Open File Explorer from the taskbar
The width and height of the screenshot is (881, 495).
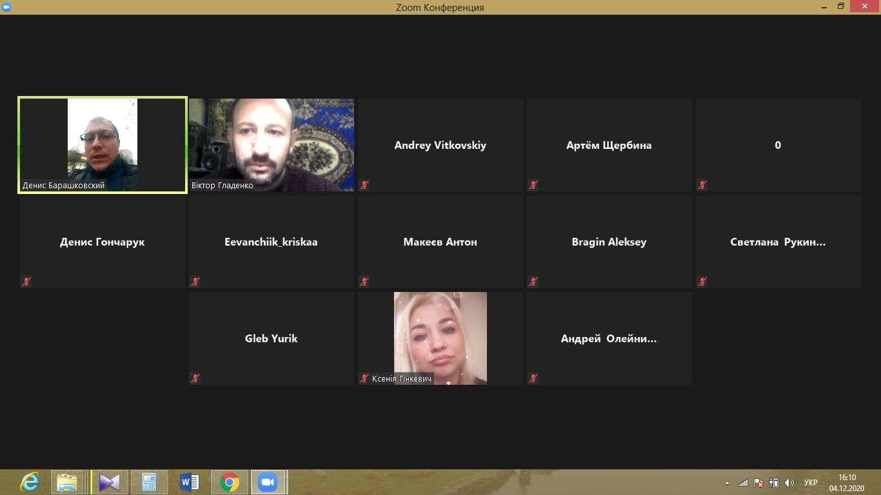[67, 482]
